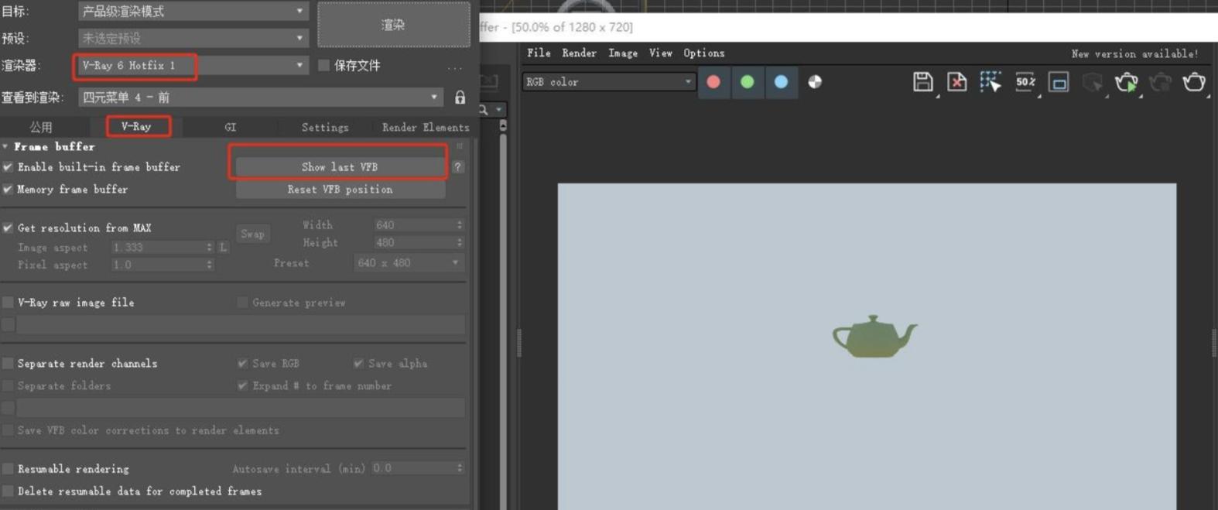
Task: Click the clear image icon with red X
Action: pos(956,82)
